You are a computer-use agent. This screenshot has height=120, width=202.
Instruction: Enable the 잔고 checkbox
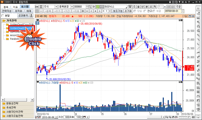click(145, 11)
